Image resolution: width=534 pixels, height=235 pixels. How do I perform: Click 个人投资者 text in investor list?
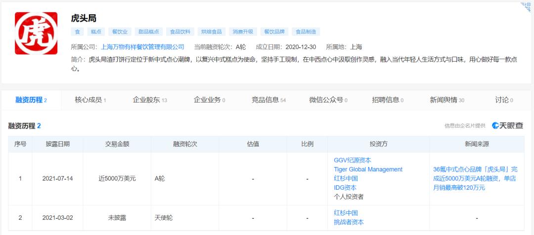pos(349,197)
